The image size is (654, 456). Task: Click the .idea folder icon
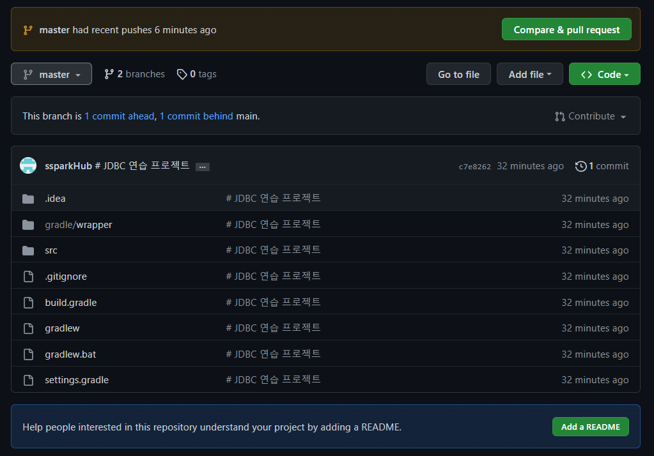[28, 199]
